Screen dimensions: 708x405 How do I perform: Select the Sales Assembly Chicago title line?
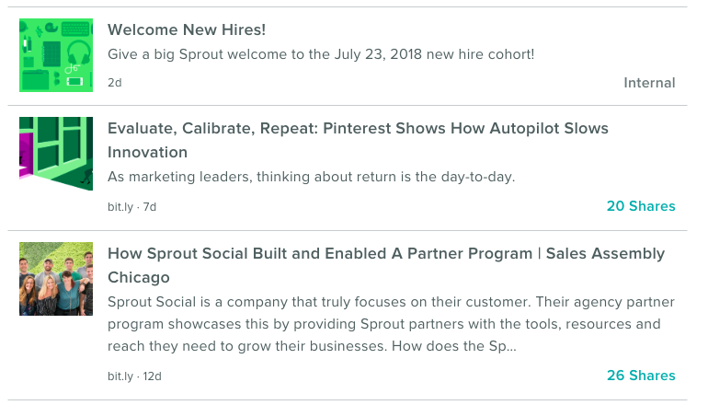coord(139,277)
